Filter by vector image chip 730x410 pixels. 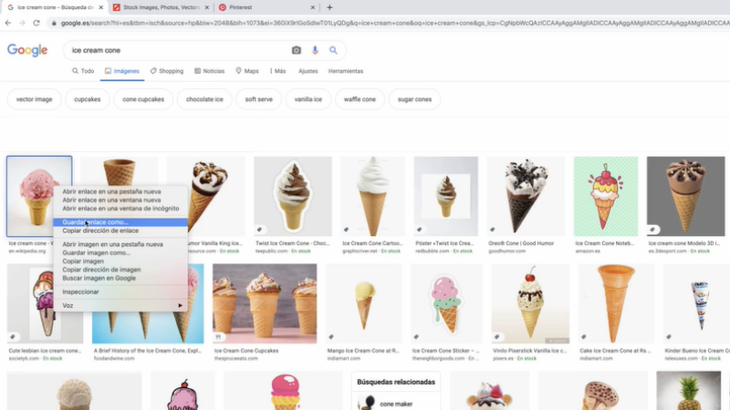click(x=34, y=99)
